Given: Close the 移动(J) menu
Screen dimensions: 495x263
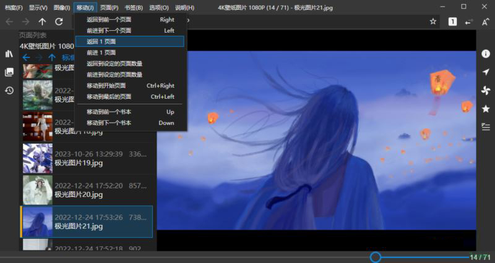Looking at the screenshot, I should pos(85,7).
